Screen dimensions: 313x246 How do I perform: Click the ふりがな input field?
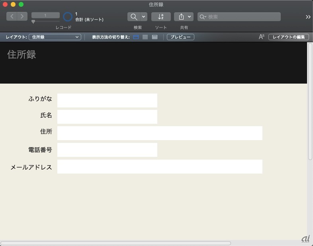click(x=107, y=100)
